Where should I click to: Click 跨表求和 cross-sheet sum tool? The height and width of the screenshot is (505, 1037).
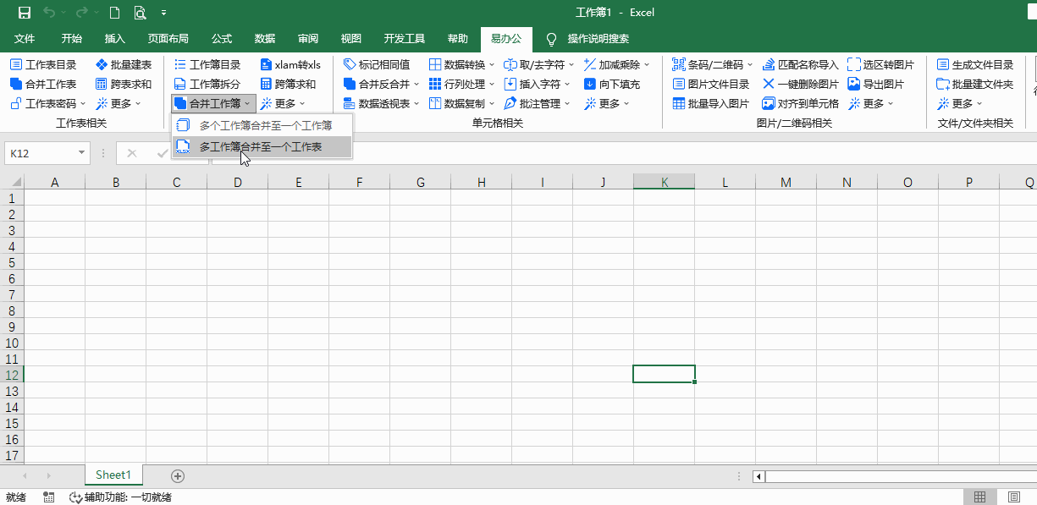click(x=124, y=84)
